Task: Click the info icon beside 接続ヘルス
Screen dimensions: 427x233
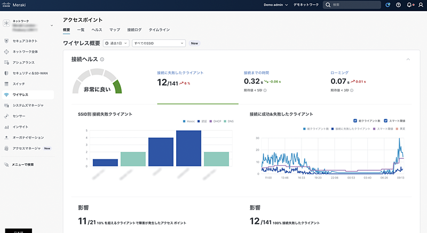Action: tap(102, 60)
